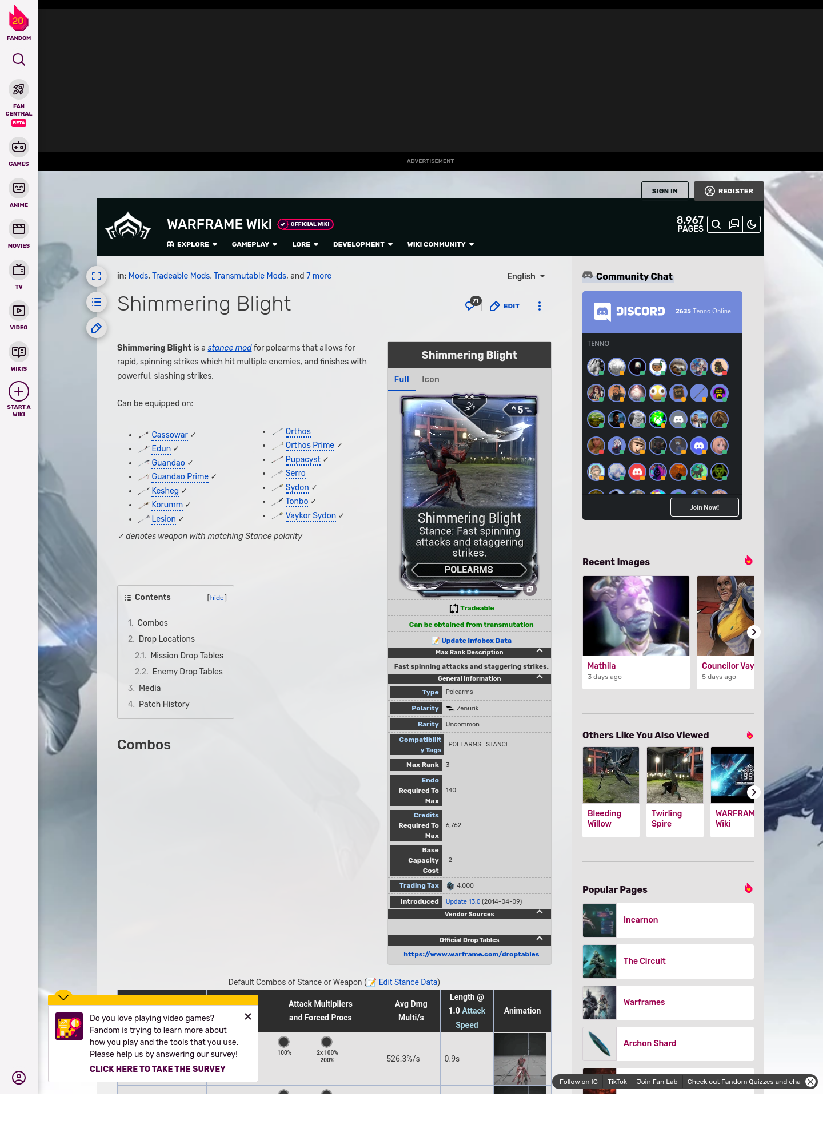Viewport: 823px width, 1144px height.
Task: Hide the Contents box
Action: pyautogui.click(x=217, y=598)
